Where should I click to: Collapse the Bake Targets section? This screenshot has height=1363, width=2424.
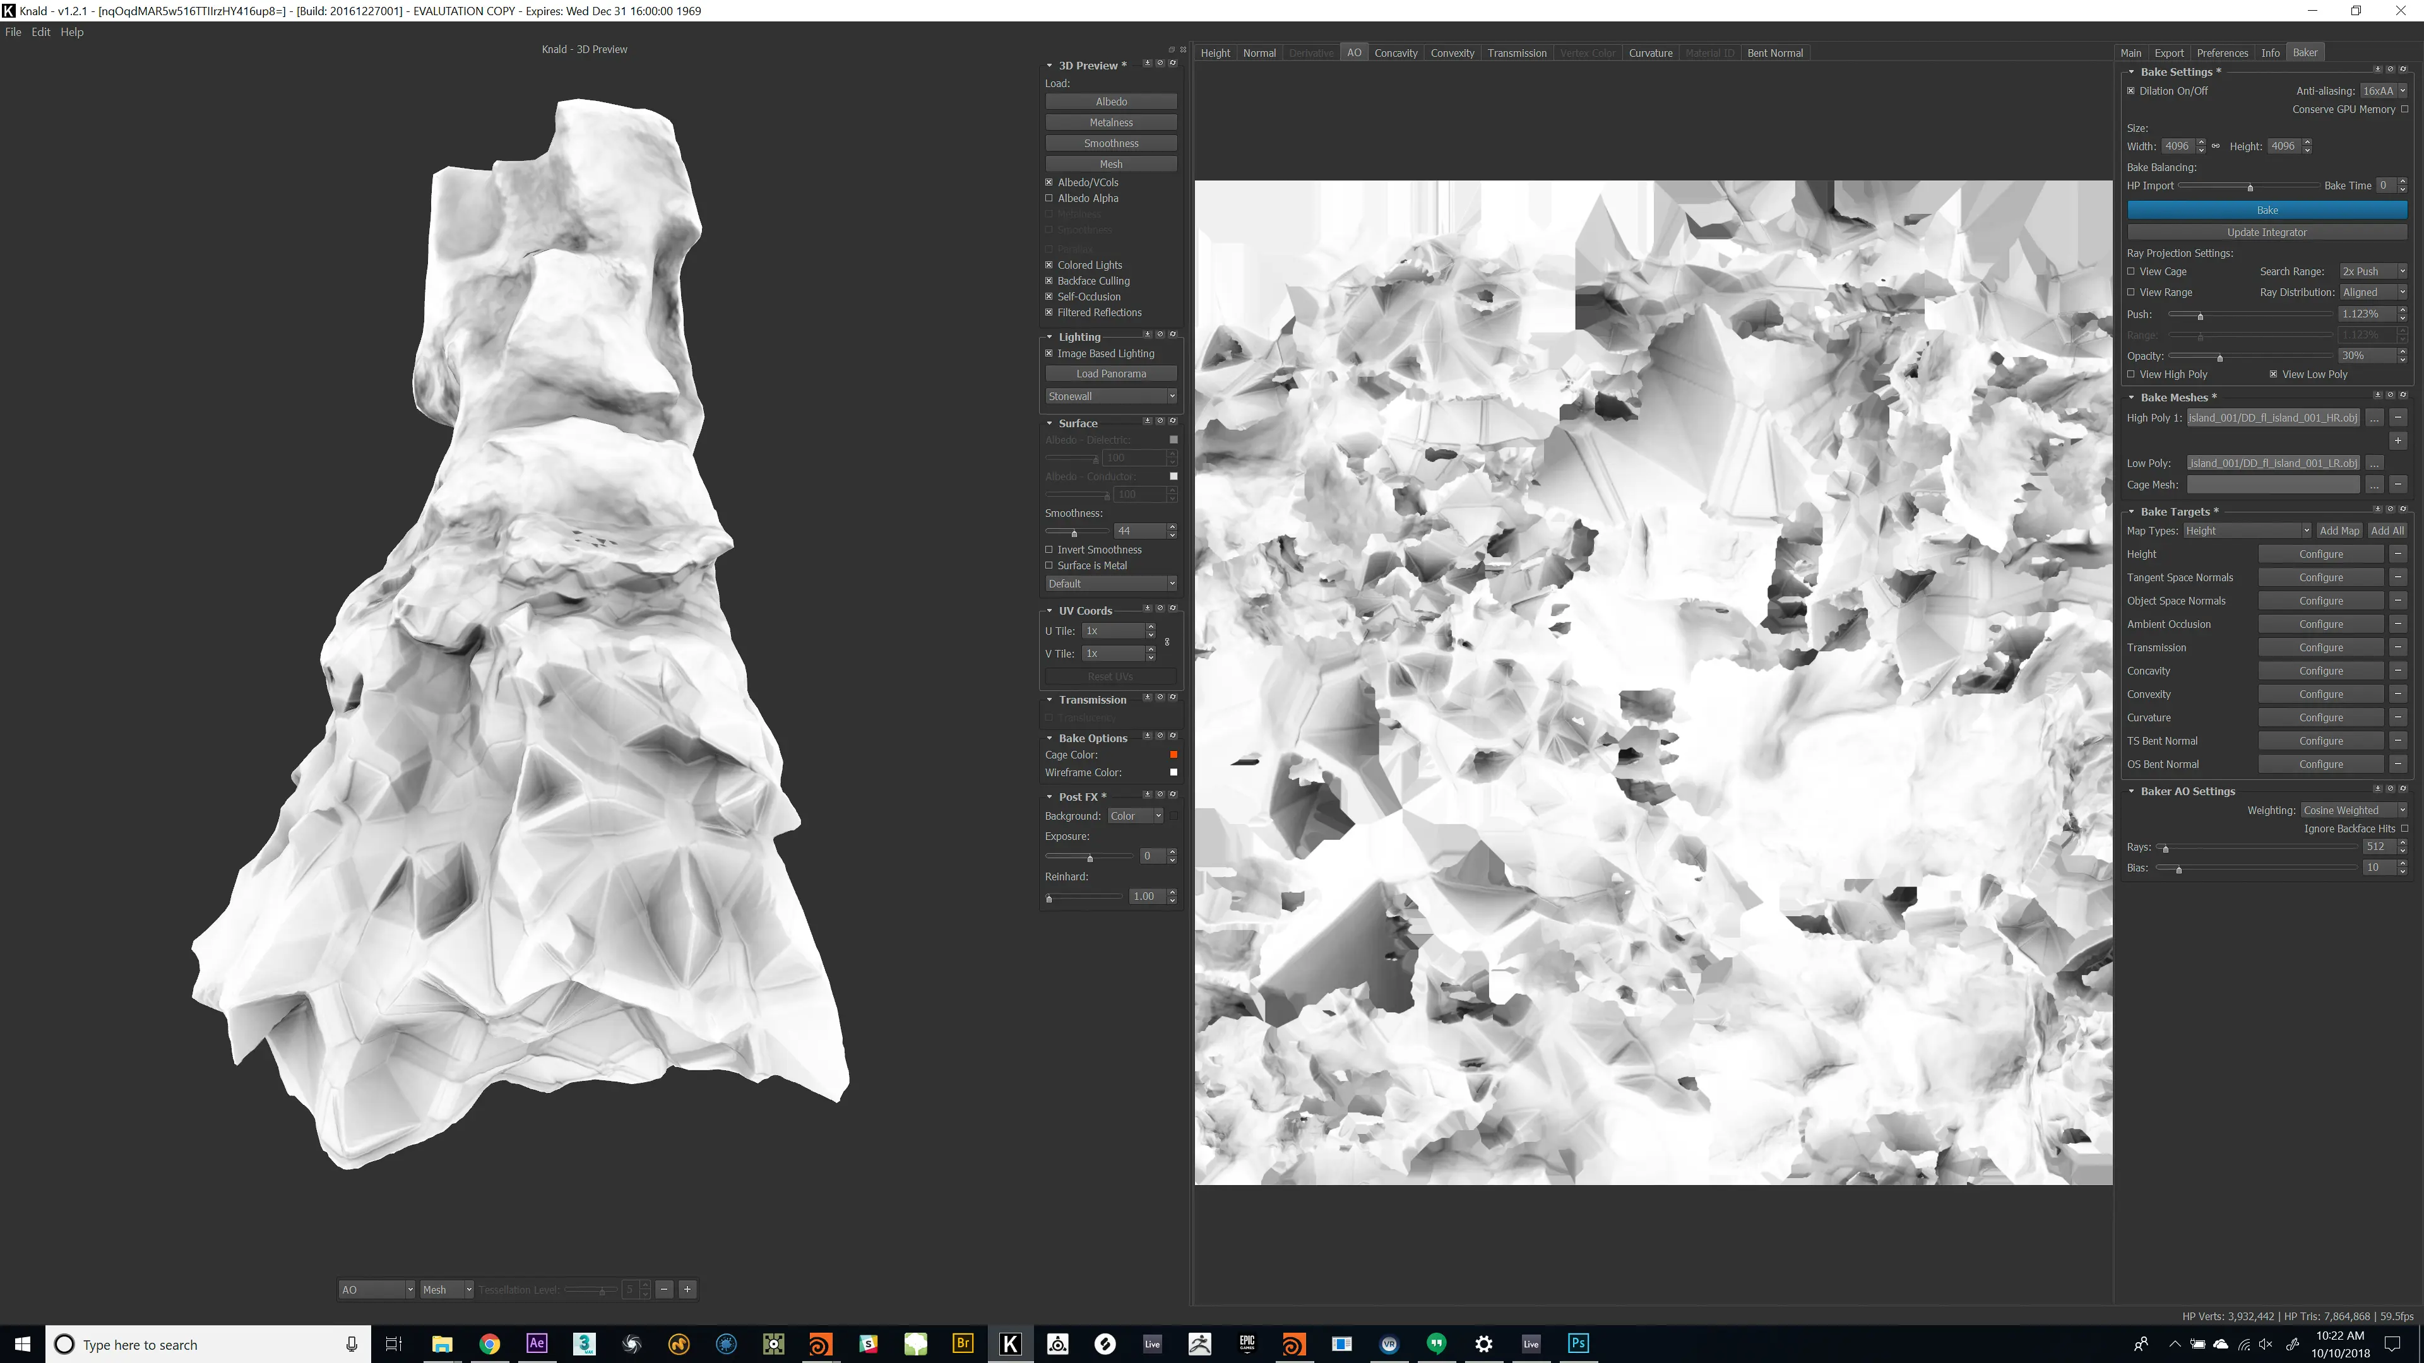click(2131, 512)
